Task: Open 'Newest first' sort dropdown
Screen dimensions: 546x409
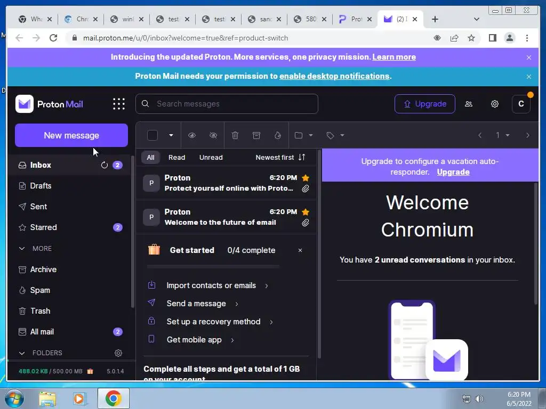Action: point(280,157)
